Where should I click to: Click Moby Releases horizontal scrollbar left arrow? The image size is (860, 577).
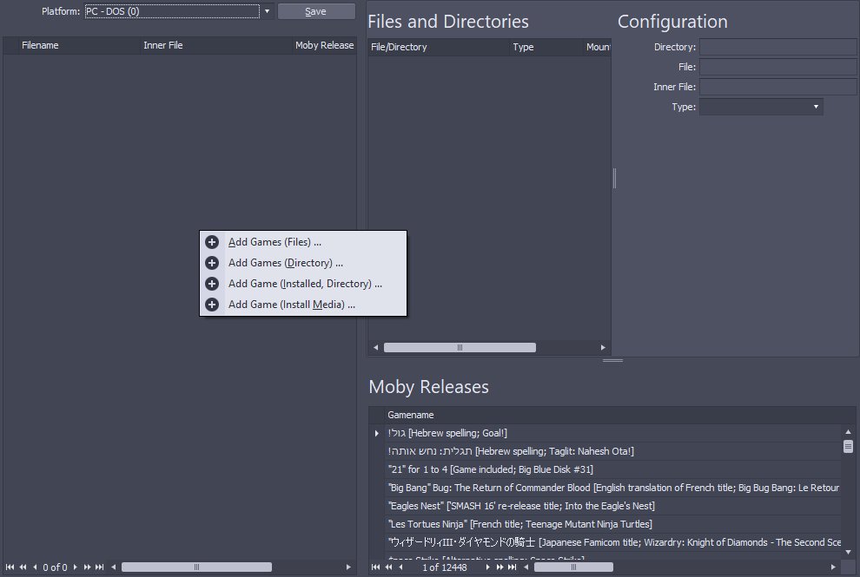point(526,567)
